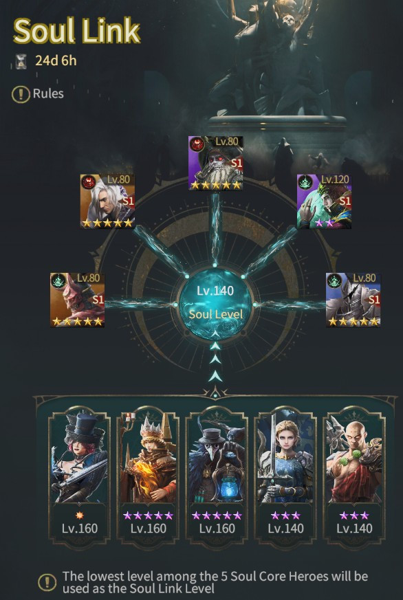Open the Rules info icon
This screenshot has height=600, width=403.
[x=21, y=94]
